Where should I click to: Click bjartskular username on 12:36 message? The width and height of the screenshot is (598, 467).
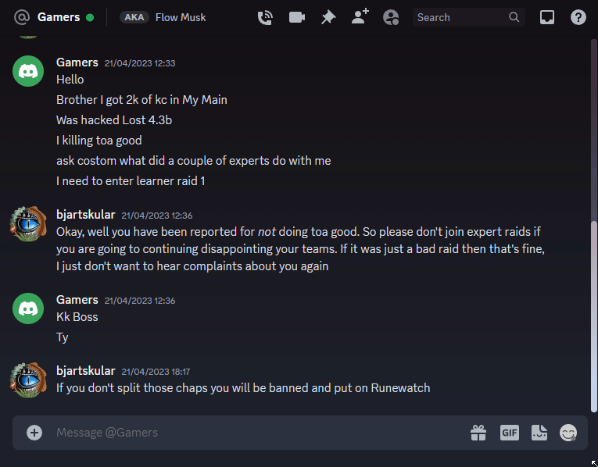(x=85, y=215)
